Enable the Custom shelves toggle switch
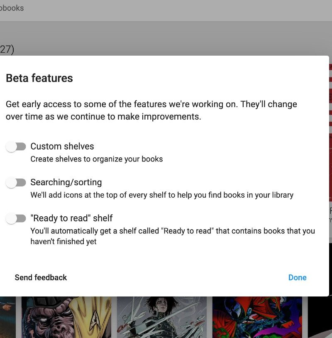The image size is (332, 338). pyautogui.click(x=16, y=147)
